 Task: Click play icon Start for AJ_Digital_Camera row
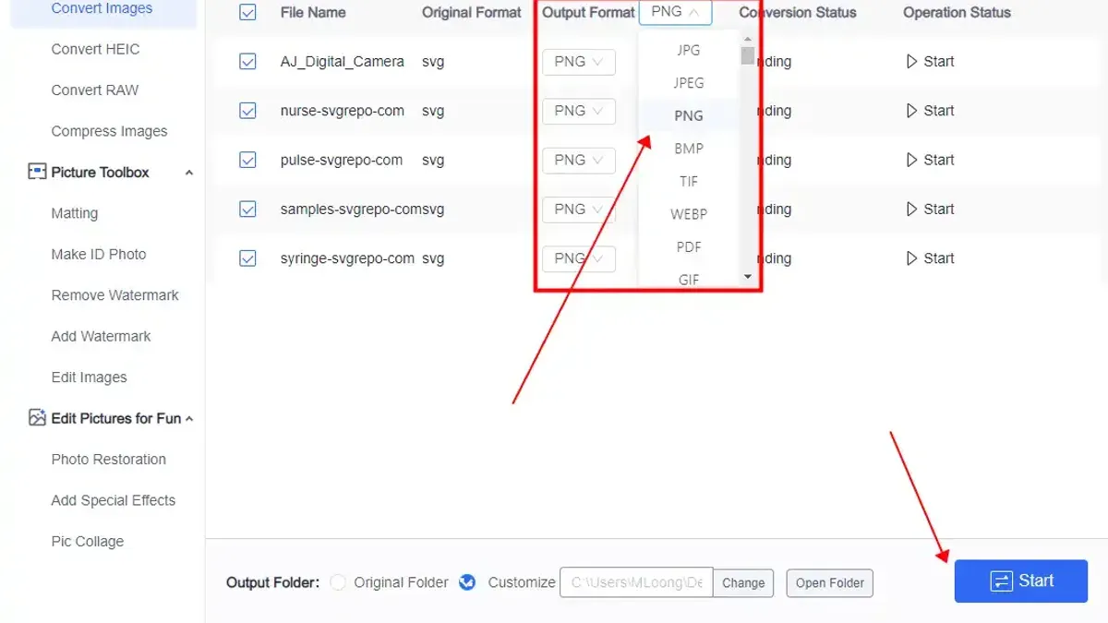tap(930, 62)
